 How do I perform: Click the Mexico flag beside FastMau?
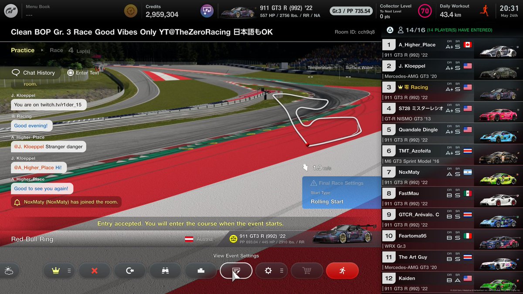[x=469, y=193]
